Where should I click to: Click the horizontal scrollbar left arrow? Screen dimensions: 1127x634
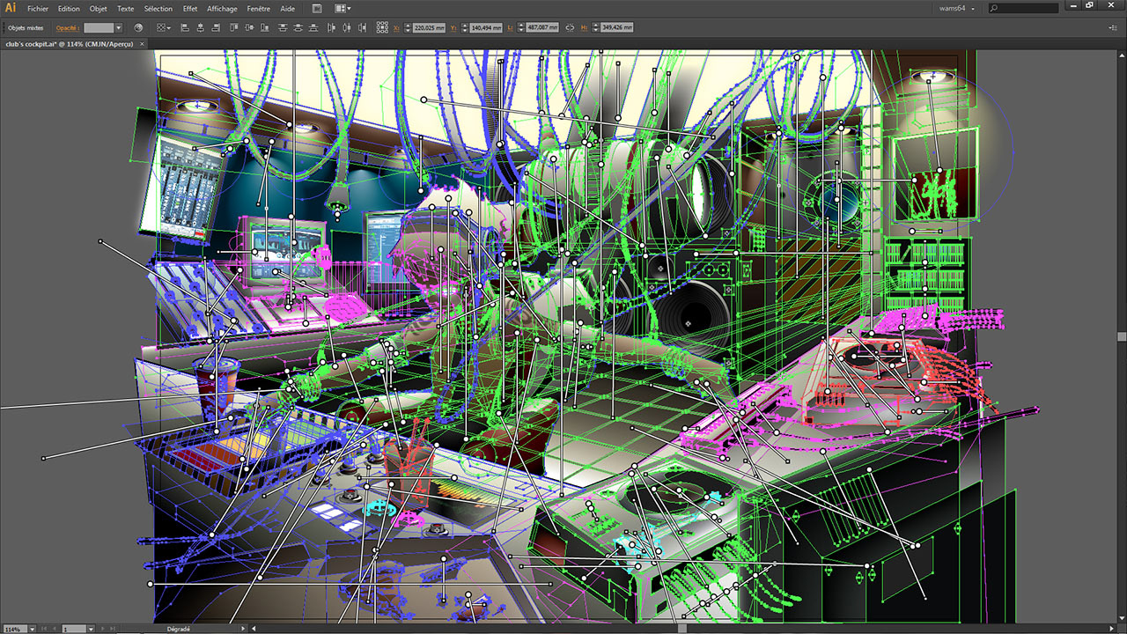click(x=254, y=629)
